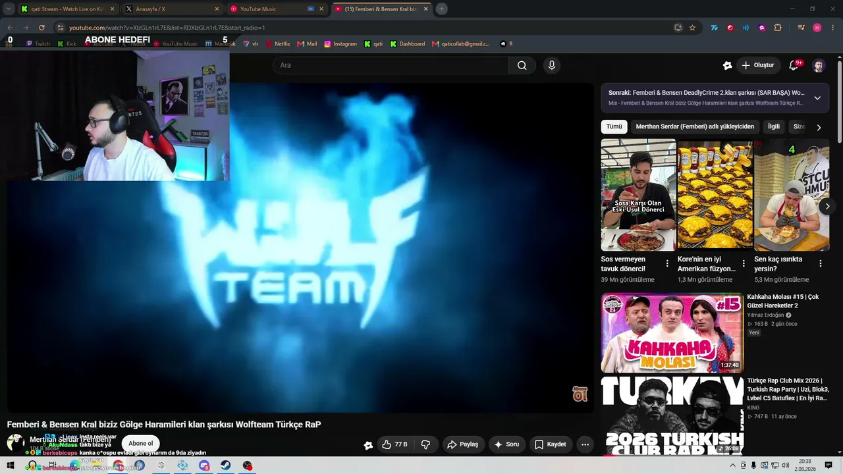Select the 'Tümü' filter chip
This screenshot has width=843, height=474.
pos(614,126)
